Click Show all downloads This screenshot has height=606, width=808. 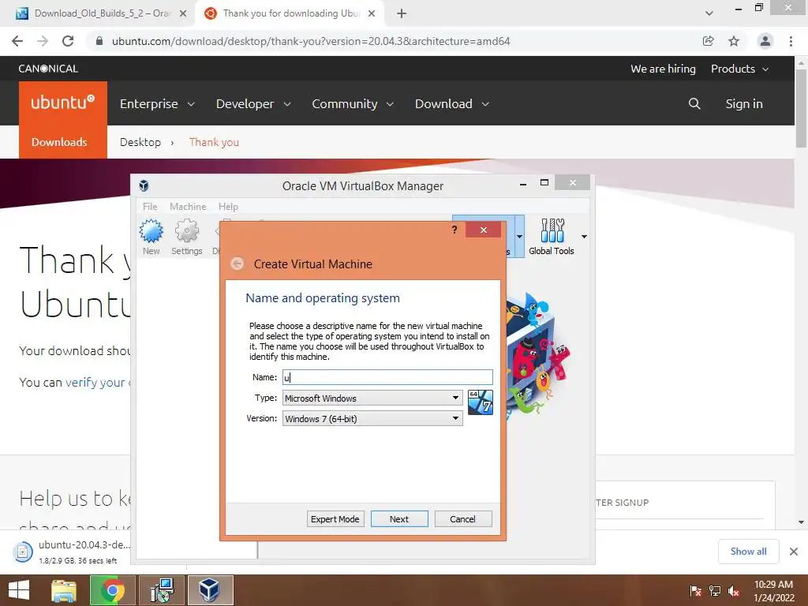[x=748, y=552]
